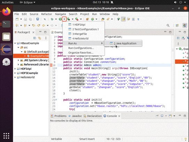
Task: Choose 3 MergeFile run entry
Action: [84, 34]
